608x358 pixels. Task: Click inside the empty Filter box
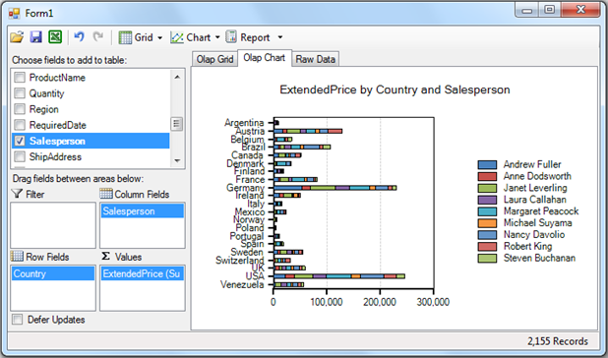pyautogui.click(x=53, y=225)
